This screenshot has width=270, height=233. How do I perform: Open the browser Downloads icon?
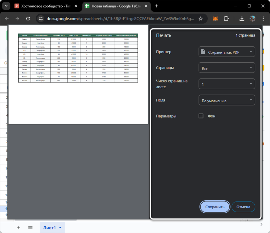(242, 18)
